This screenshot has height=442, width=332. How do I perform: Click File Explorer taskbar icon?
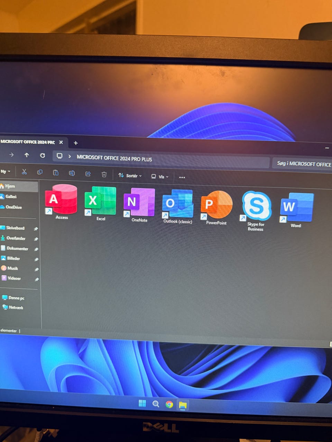(183, 405)
